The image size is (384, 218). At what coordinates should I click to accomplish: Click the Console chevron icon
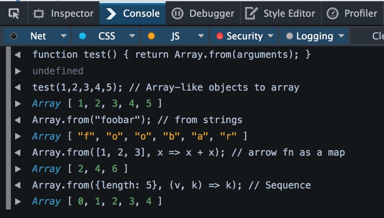click(x=111, y=14)
